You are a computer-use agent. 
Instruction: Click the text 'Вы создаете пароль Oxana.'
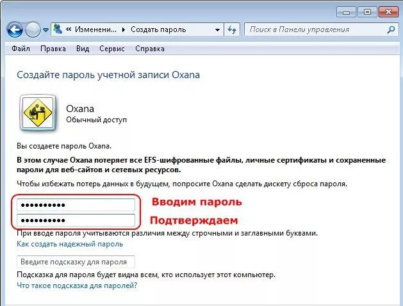pyautogui.click(x=64, y=146)
